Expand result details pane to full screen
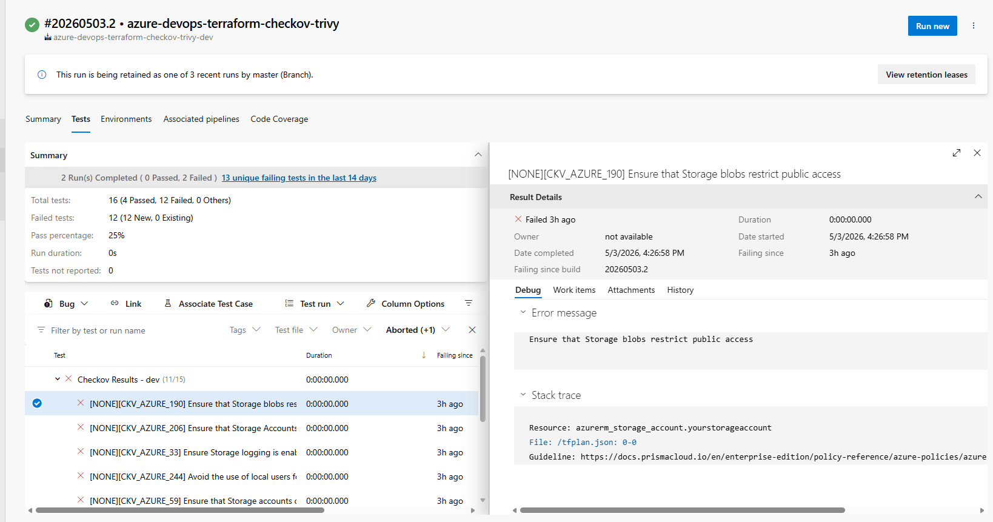The height and width of the screenshot is (522, 993). (957, 153)
